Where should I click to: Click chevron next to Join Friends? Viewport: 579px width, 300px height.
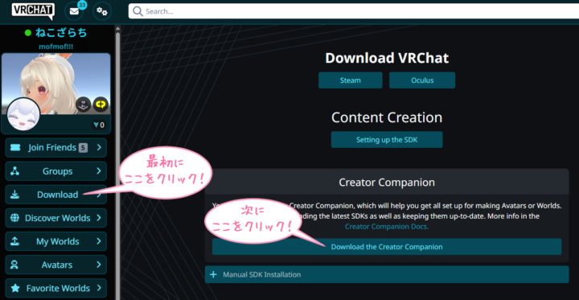click(x=99, y=148)
